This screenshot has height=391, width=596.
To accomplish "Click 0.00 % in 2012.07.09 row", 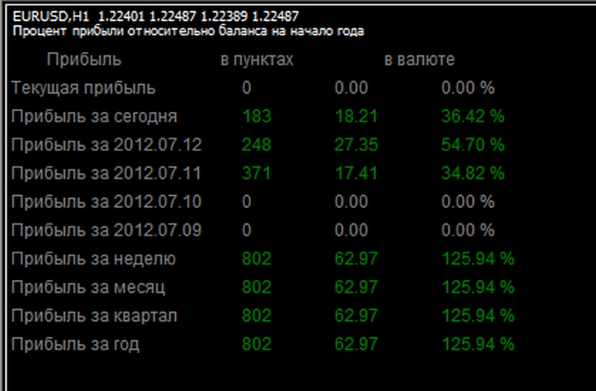I will tap(468, 230).
